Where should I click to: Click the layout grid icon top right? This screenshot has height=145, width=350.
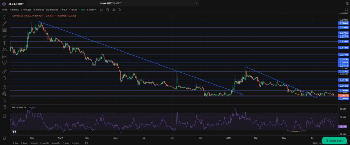pyautogui.click(x=347, y=3)
